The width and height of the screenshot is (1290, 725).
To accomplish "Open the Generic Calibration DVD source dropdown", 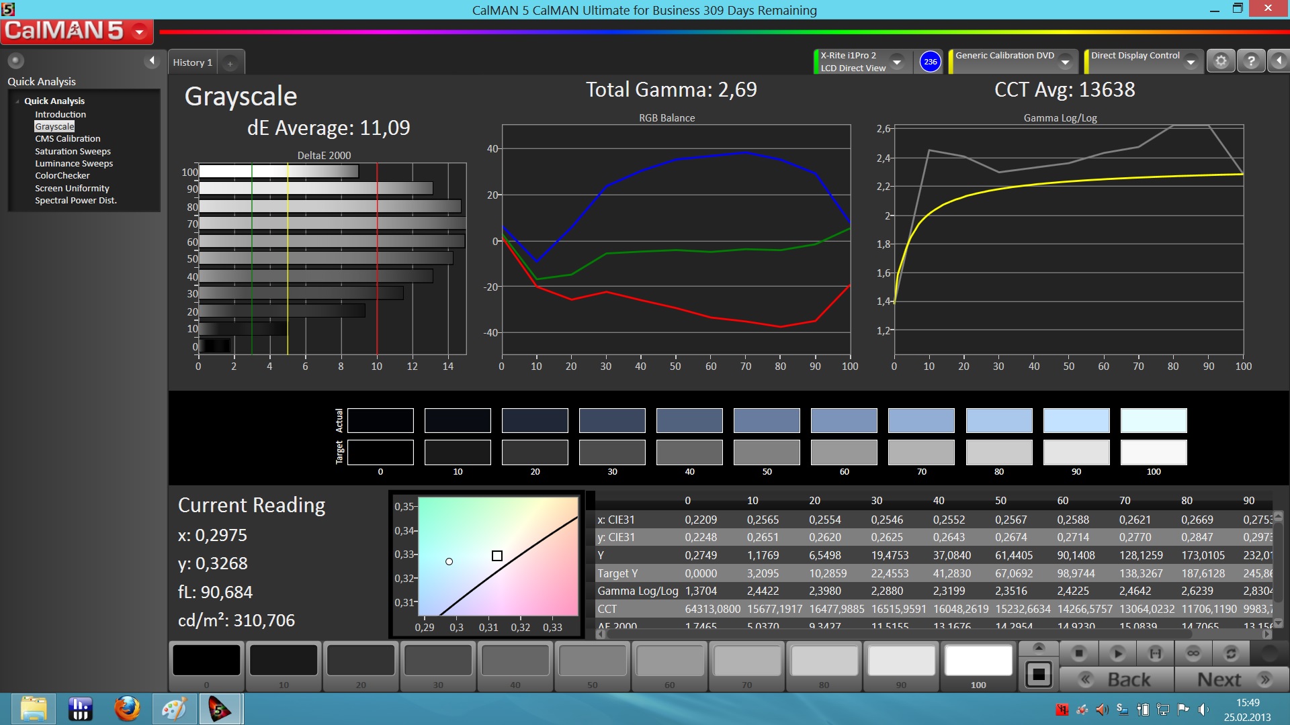I will pyautogui.click(x=1065, y=62).
